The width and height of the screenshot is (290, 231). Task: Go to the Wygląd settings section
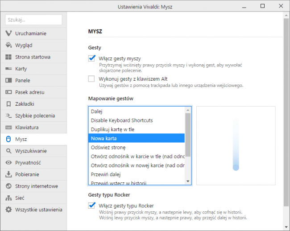click(33, 45)
